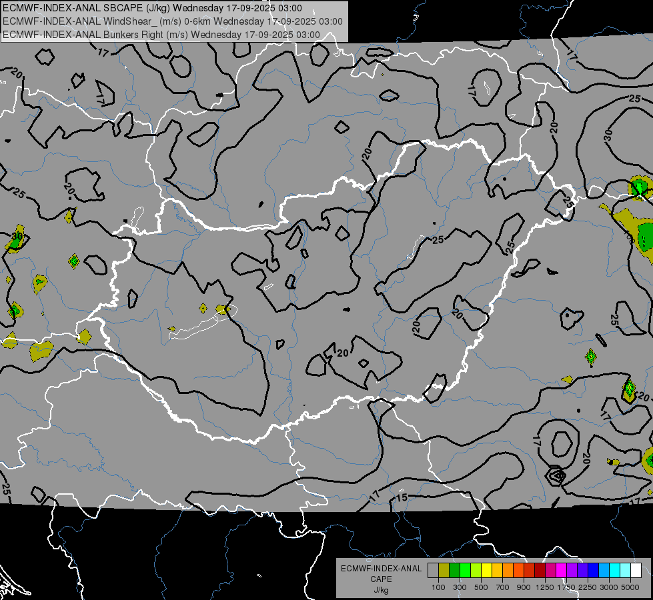Pick the sky blue swatch before 3000
The image size is (653, 600).
tap(604, 571)
